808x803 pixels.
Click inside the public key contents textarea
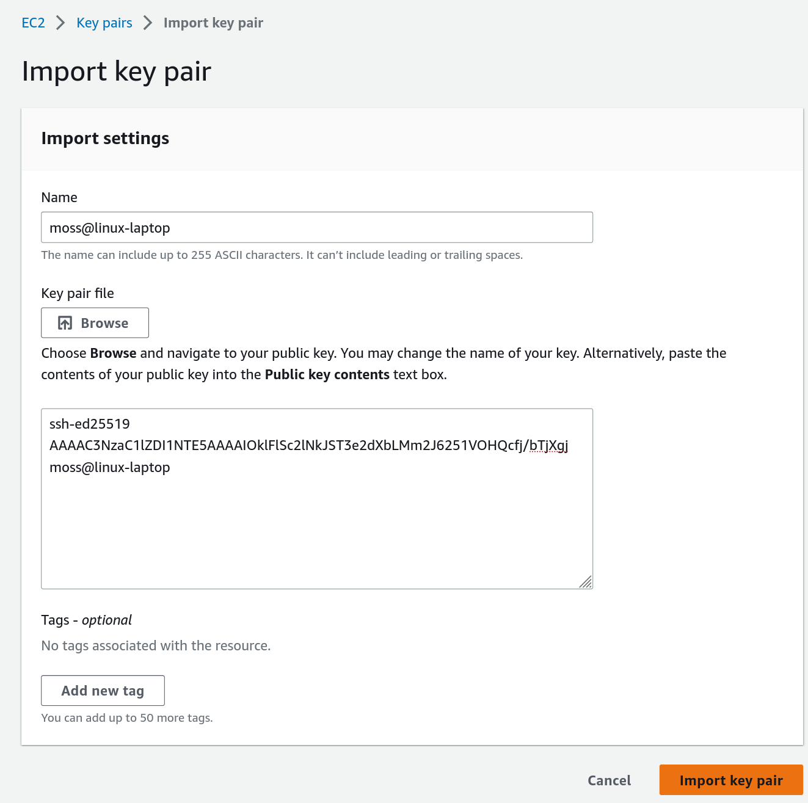pos(316,525)
